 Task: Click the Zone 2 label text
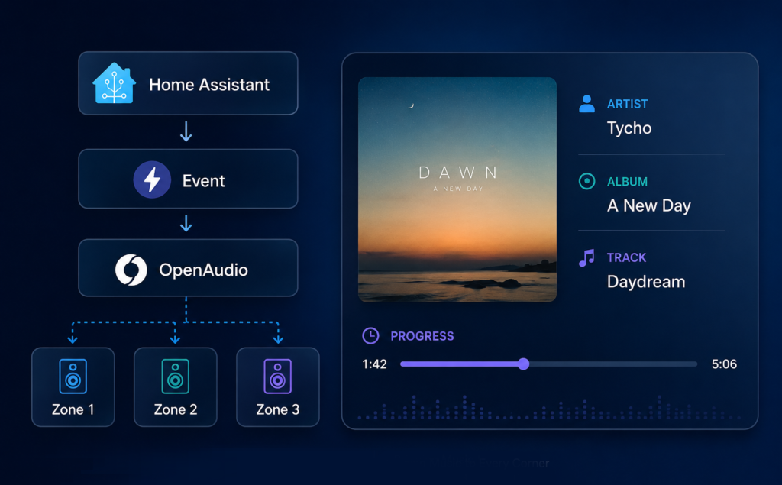[176, 409]
